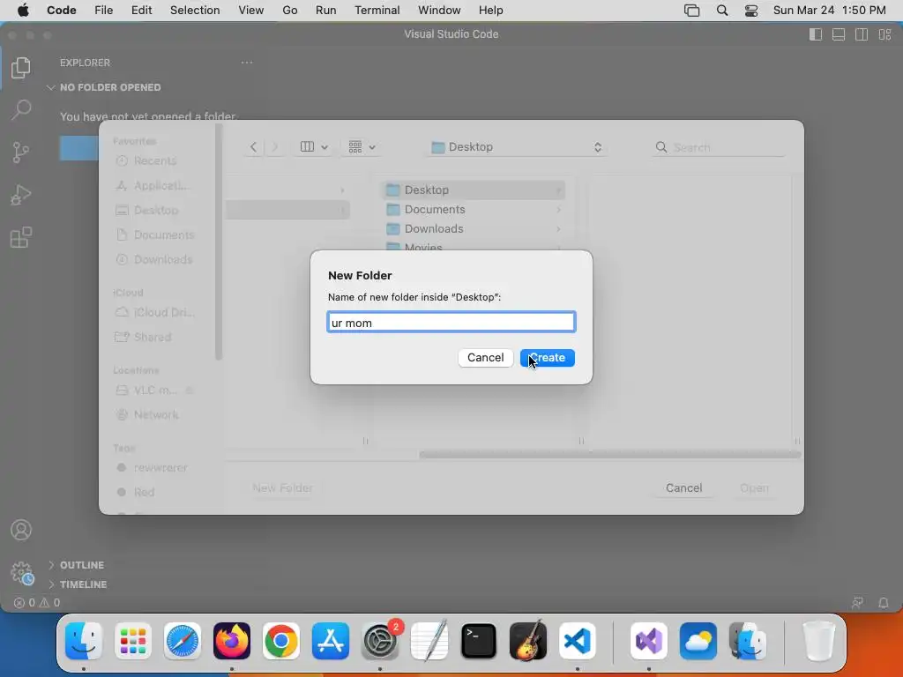The image size is (903, 677).
Task: Expand the TIMELINE section
Action: [x=78, y=584]
